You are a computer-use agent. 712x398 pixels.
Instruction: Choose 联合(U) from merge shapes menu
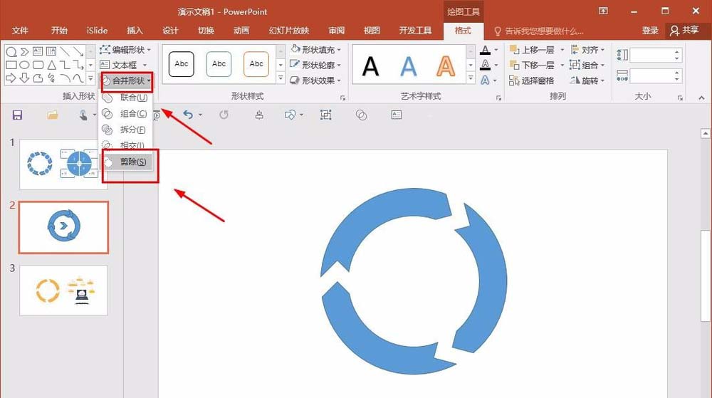tap(126, 98)
